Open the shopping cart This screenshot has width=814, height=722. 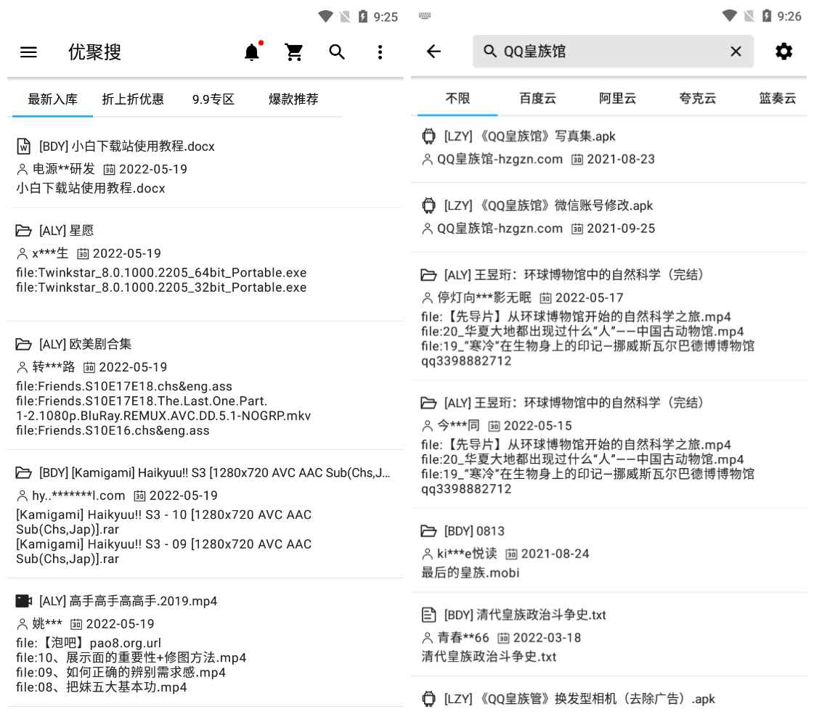[294, 52]
